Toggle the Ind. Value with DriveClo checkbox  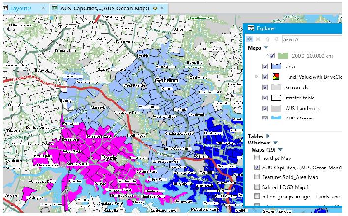(265, 77)
